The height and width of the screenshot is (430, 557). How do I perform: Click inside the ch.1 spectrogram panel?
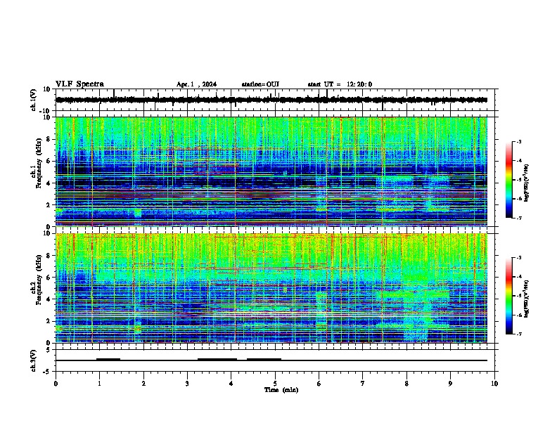pyautogui.click(x=271, y=171)
